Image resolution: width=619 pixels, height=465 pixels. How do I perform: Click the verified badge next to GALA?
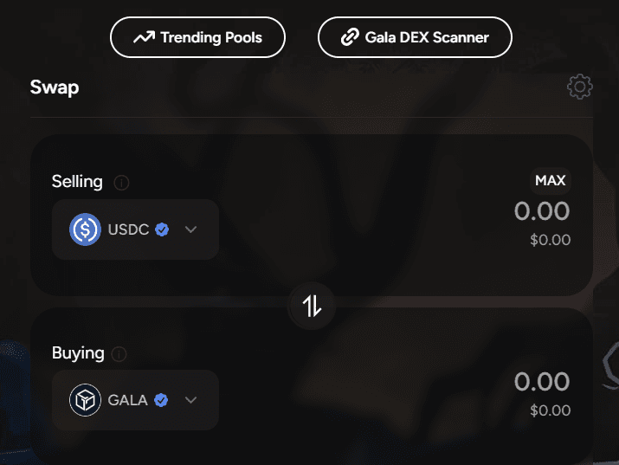pyautogui.click(x=160, y=400)
